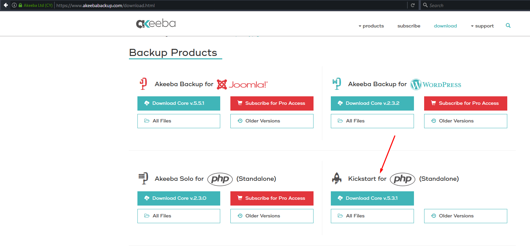This screenshot has height=251, width=530.
Task: Expand the products dropdown menu
Action: pos(371,26)
